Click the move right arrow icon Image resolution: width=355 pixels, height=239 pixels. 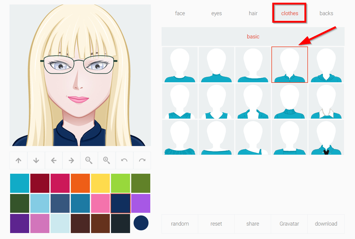point(71,160)
